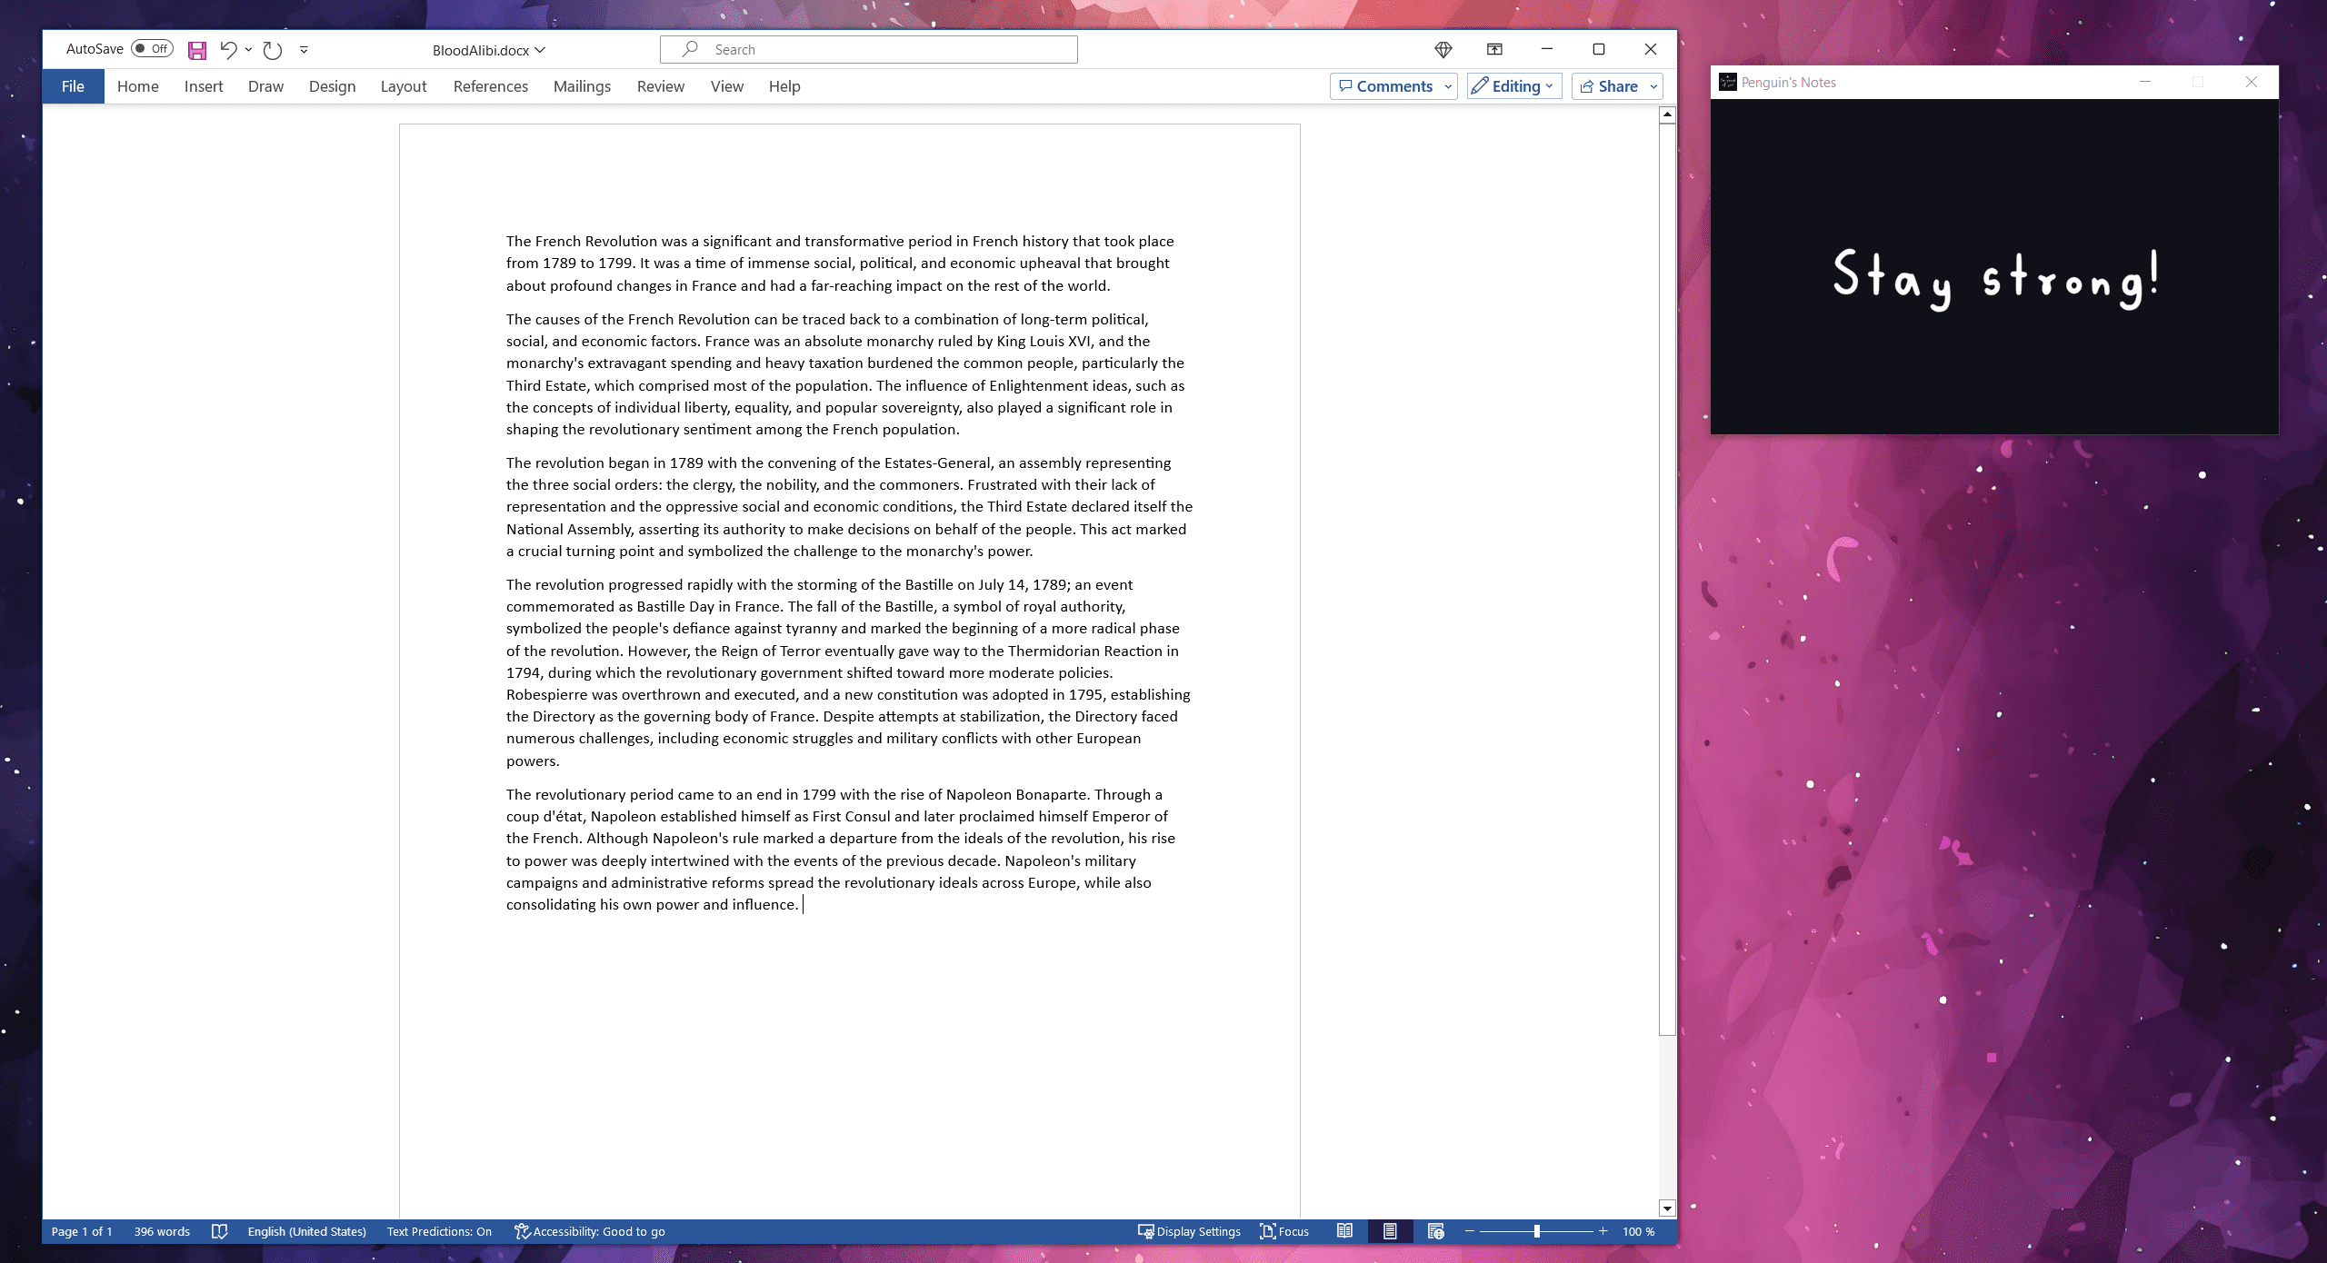Viewport: 2327px width, 1263px height.
Task: Click the spelling proofing book icon
Action: pyautogui.click(x=219, y=1231)
